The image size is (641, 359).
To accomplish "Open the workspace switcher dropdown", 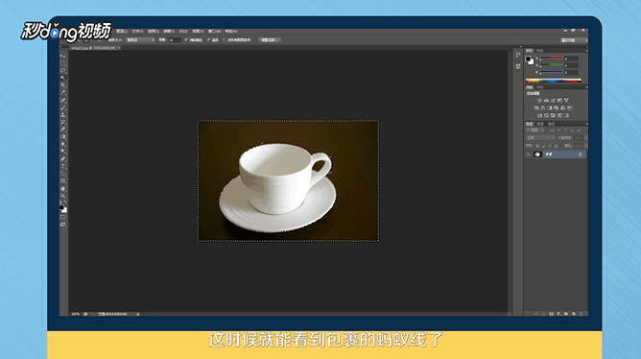I will (x=574, y=40).
